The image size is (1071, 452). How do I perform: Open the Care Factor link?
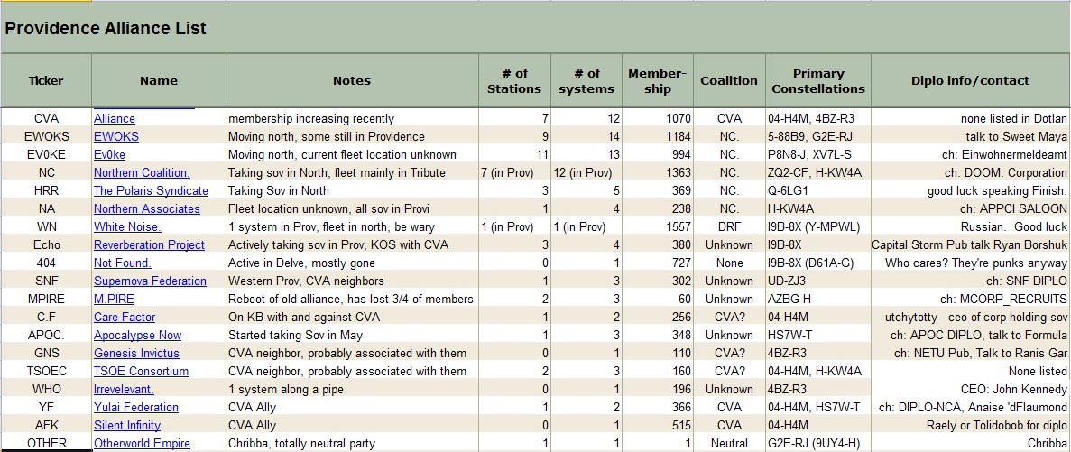[x=125, y=317]
